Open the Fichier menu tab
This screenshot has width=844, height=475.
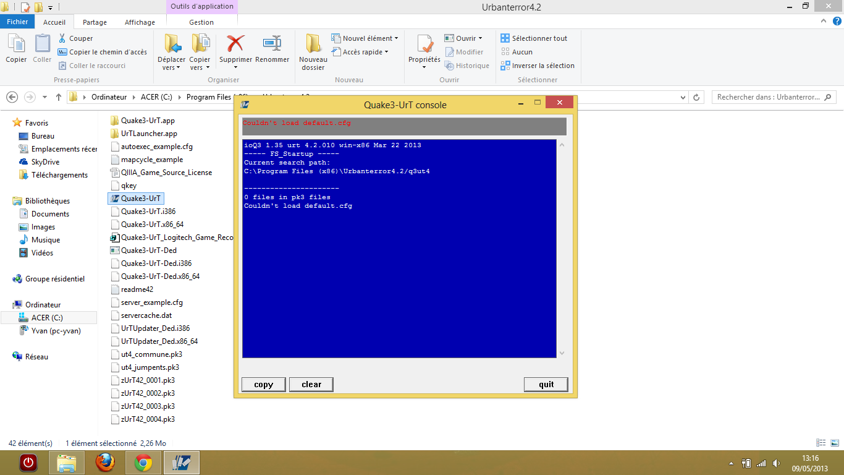coord(17,22)
